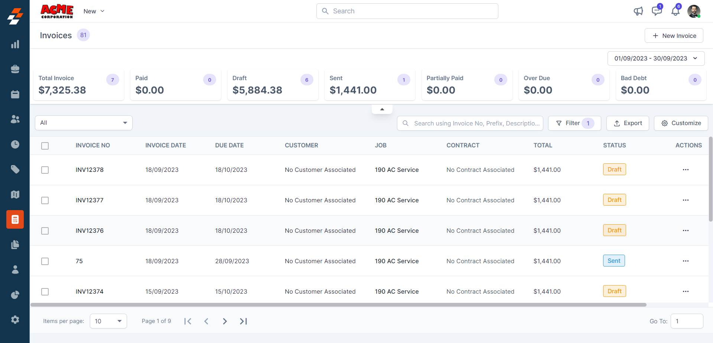Open the All invoices filter dropdown

point(84,123)
